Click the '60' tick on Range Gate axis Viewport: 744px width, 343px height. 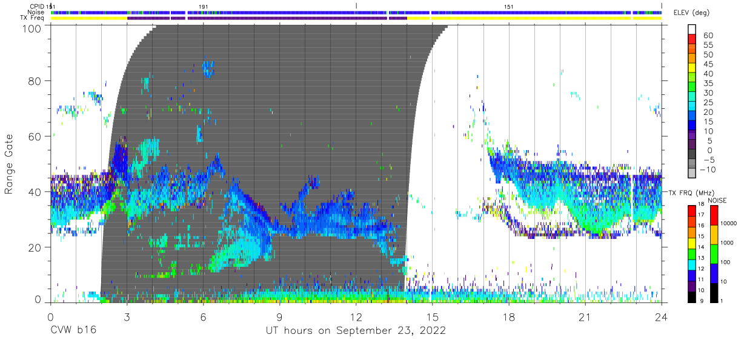point(36,137)
